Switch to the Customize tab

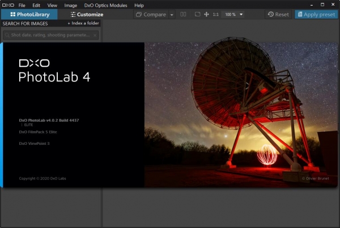(x=87, y=14)
